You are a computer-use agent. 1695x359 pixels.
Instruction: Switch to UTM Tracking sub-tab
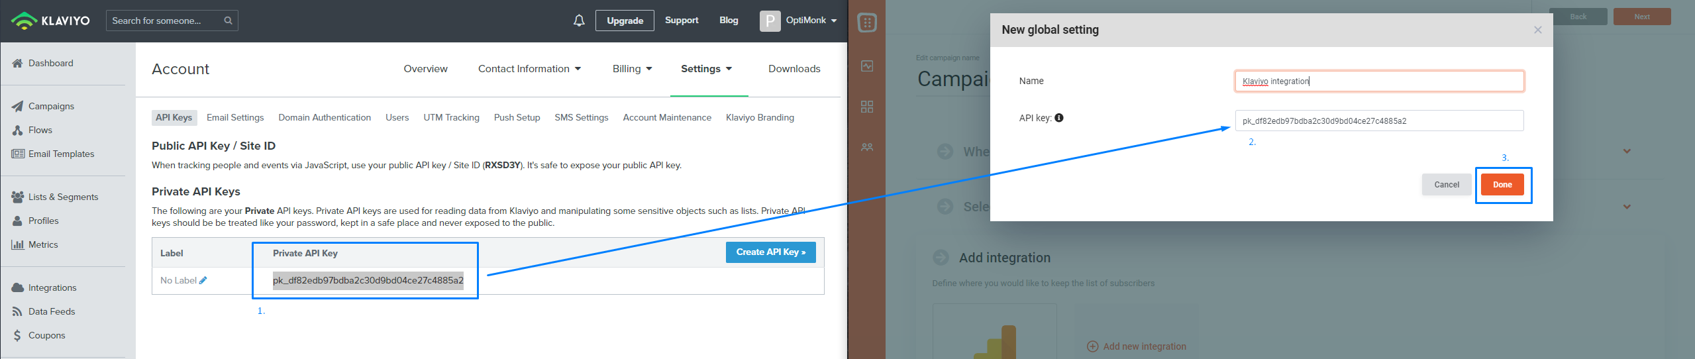(x=451, y=117)
